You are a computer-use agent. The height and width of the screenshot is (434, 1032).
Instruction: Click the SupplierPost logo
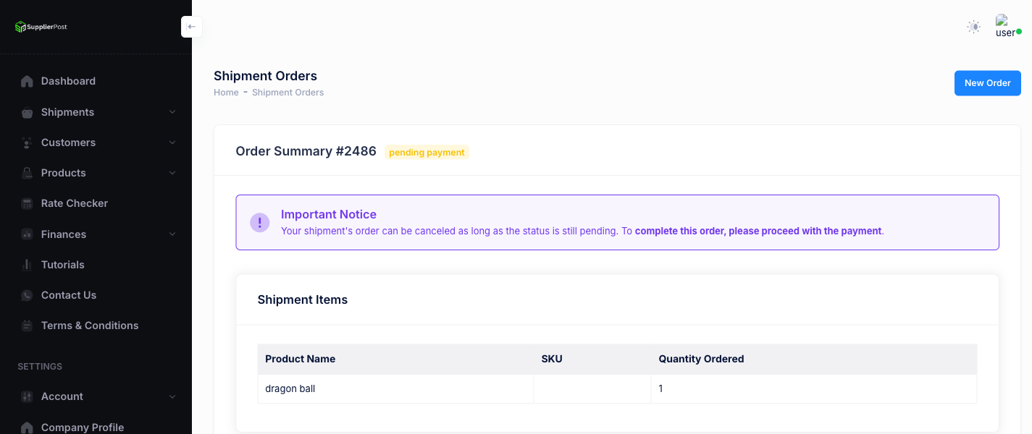[40, 27]
